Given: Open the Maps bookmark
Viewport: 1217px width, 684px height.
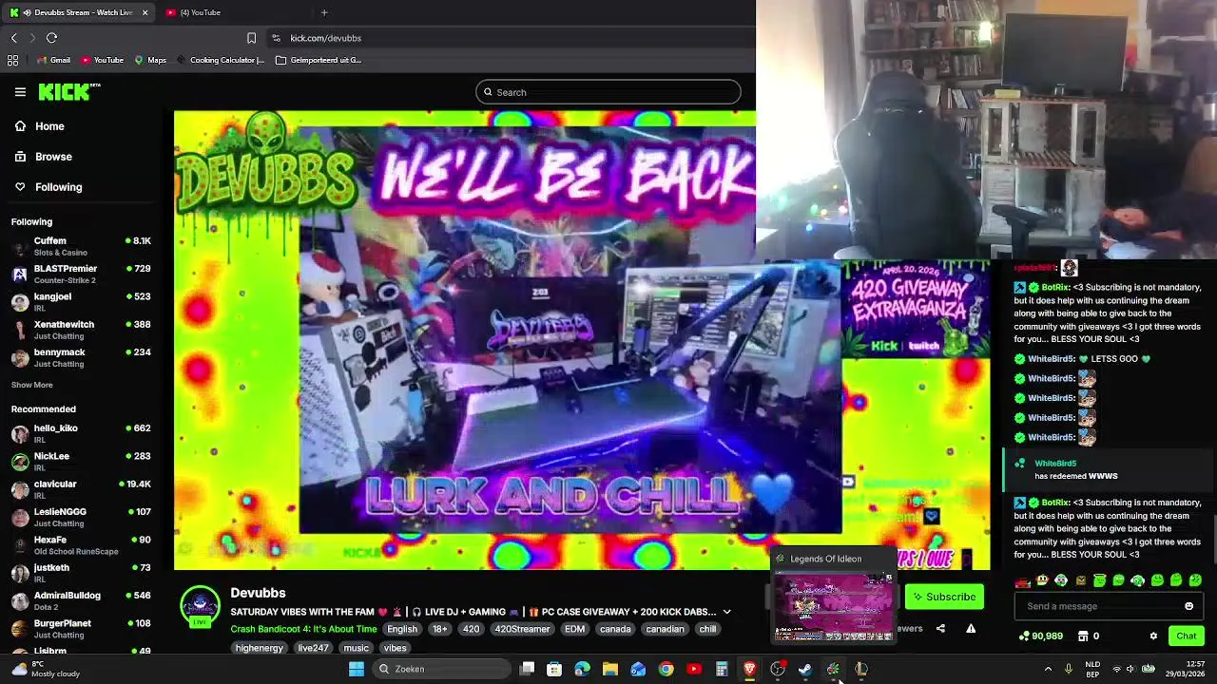Looking at the screenshot, I should point(150,60).
